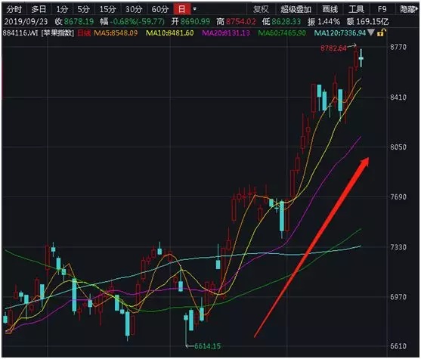Click the closing value 8678.19

[x=79, y=21]
